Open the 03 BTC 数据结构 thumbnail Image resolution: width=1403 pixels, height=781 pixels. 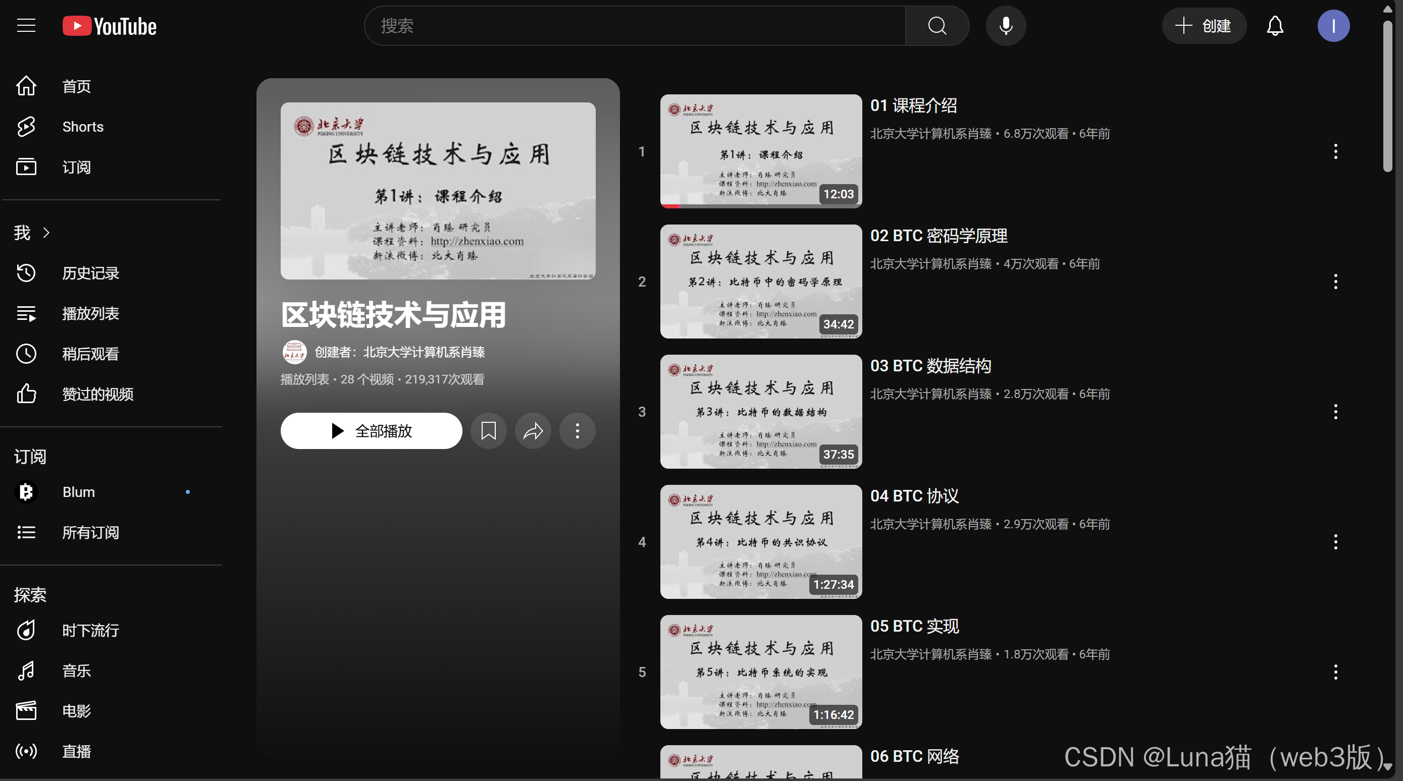pos(760,412)
